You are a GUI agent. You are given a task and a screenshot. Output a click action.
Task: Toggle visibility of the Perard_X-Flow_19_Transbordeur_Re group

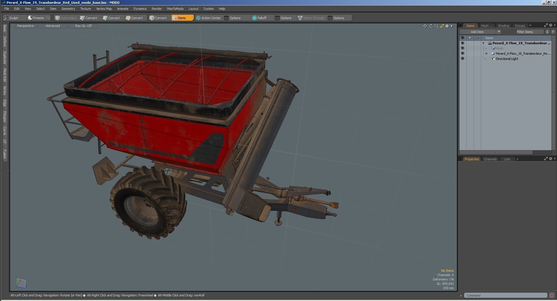pyautogui.click(x=462, y=54)
